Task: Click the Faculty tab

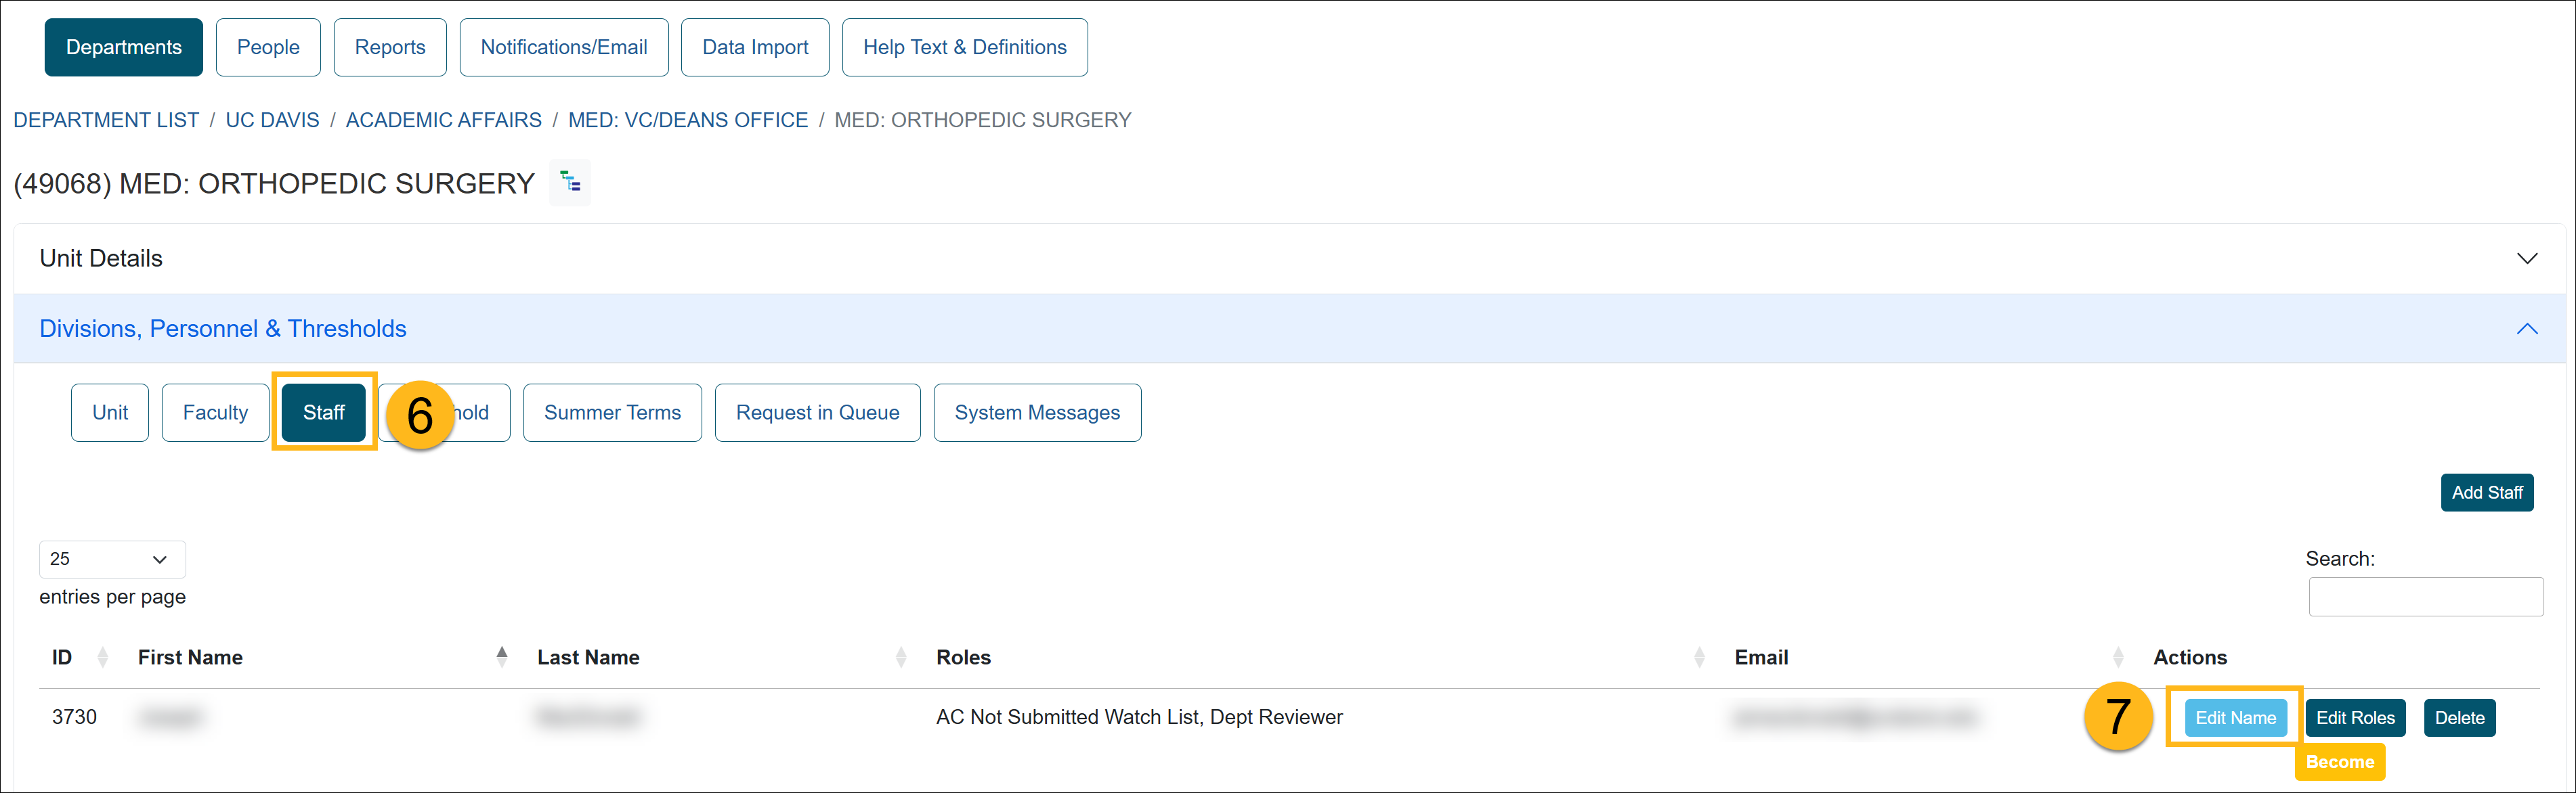Action: pyautogui.click(x=212, y=412)
